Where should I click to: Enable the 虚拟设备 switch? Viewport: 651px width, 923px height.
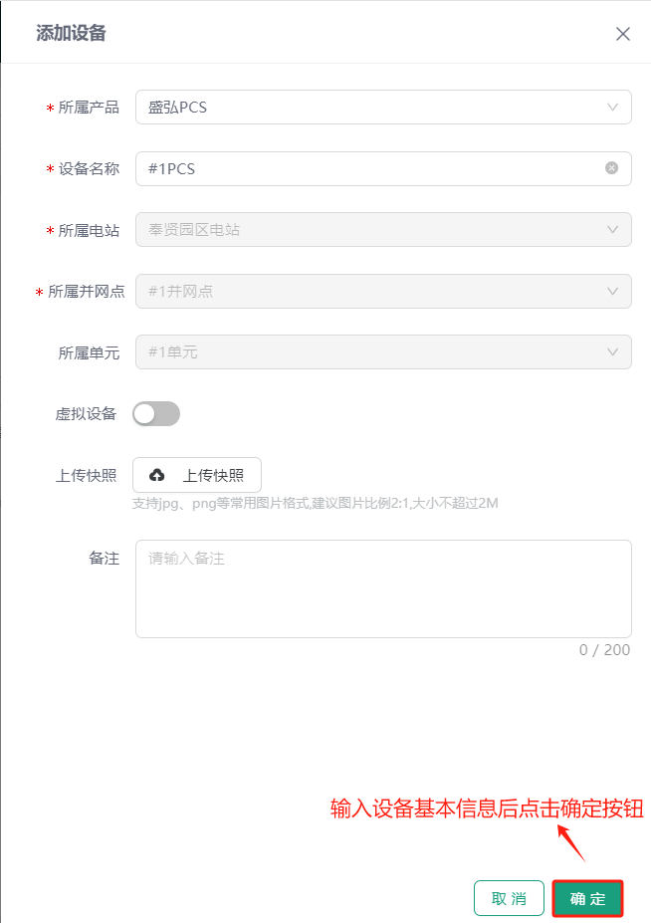(x=156, y=414)
